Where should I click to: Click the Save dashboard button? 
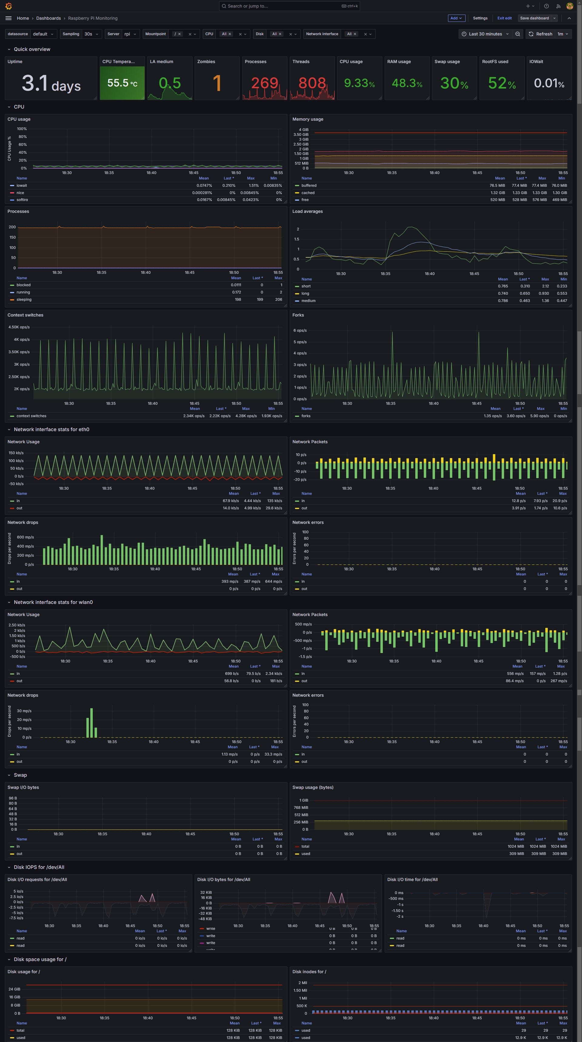(x=534, y=18)
